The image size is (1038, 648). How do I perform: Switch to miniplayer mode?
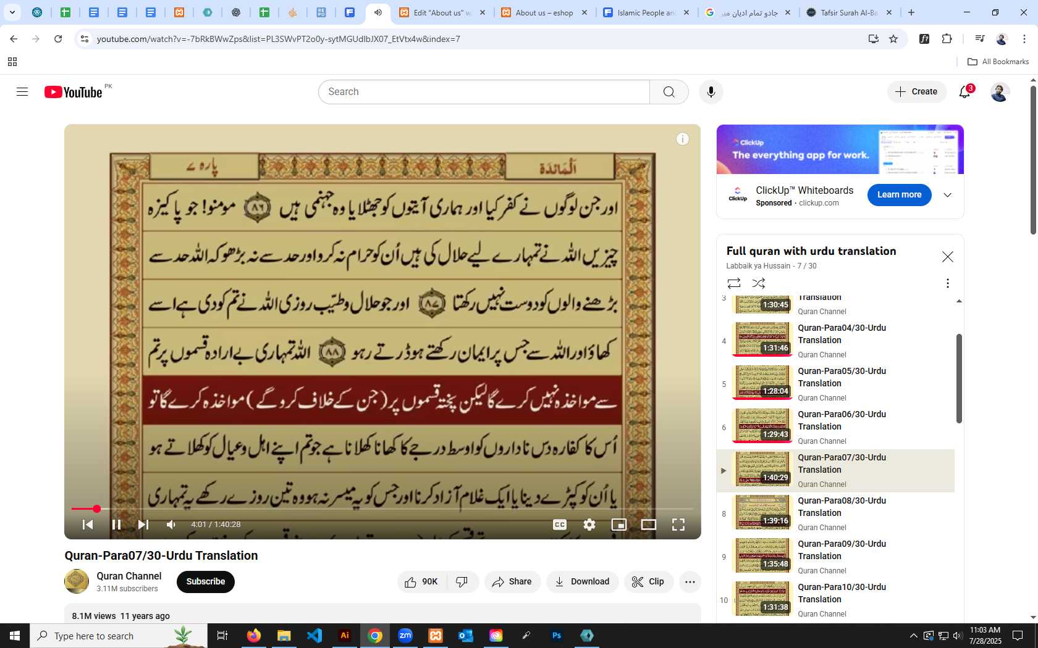(618, 525)
